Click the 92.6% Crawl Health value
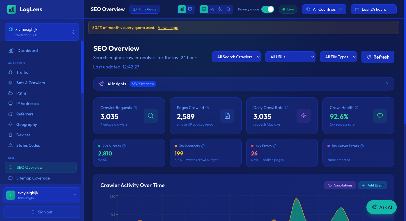Viewport: 406px width, 221px height. click(339, 117)
